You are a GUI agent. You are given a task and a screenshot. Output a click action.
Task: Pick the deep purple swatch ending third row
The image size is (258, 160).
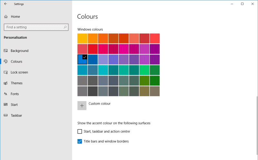click(155, 59)
